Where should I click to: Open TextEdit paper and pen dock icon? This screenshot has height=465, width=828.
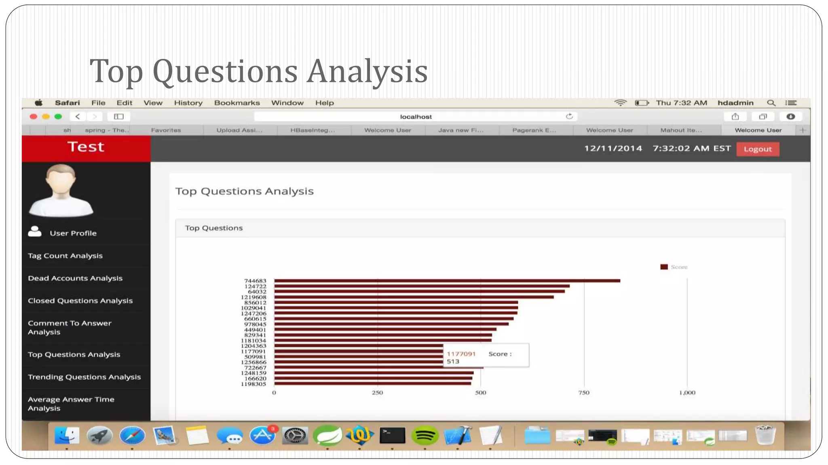pyautogui.click(x=490, y=436)
